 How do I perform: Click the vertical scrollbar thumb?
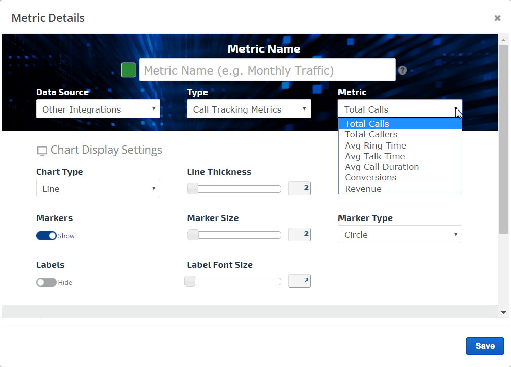[x=503, y=139]
